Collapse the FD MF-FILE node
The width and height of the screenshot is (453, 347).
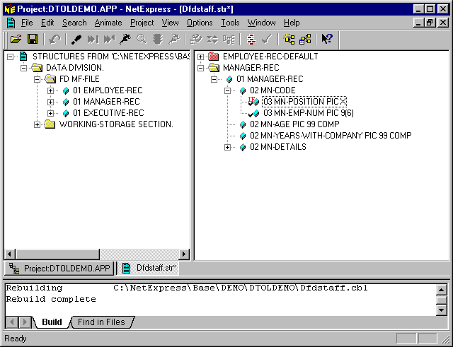[37, 79]
